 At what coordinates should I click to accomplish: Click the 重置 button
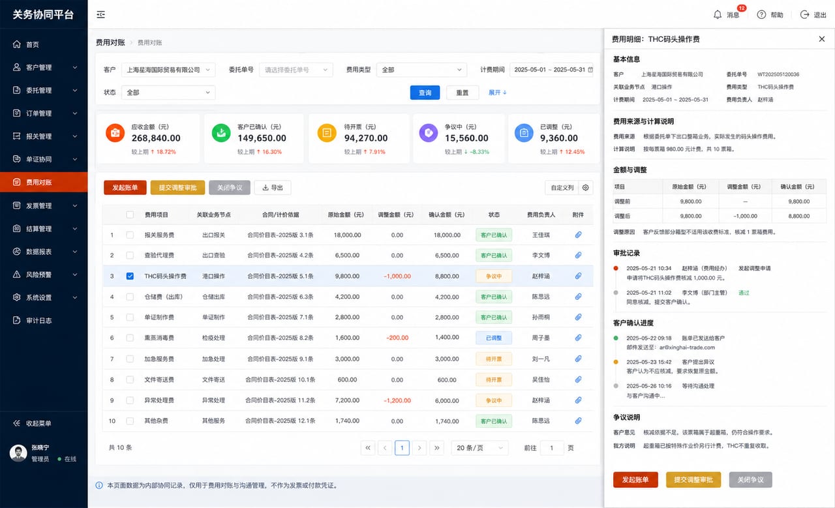point(463,93)
